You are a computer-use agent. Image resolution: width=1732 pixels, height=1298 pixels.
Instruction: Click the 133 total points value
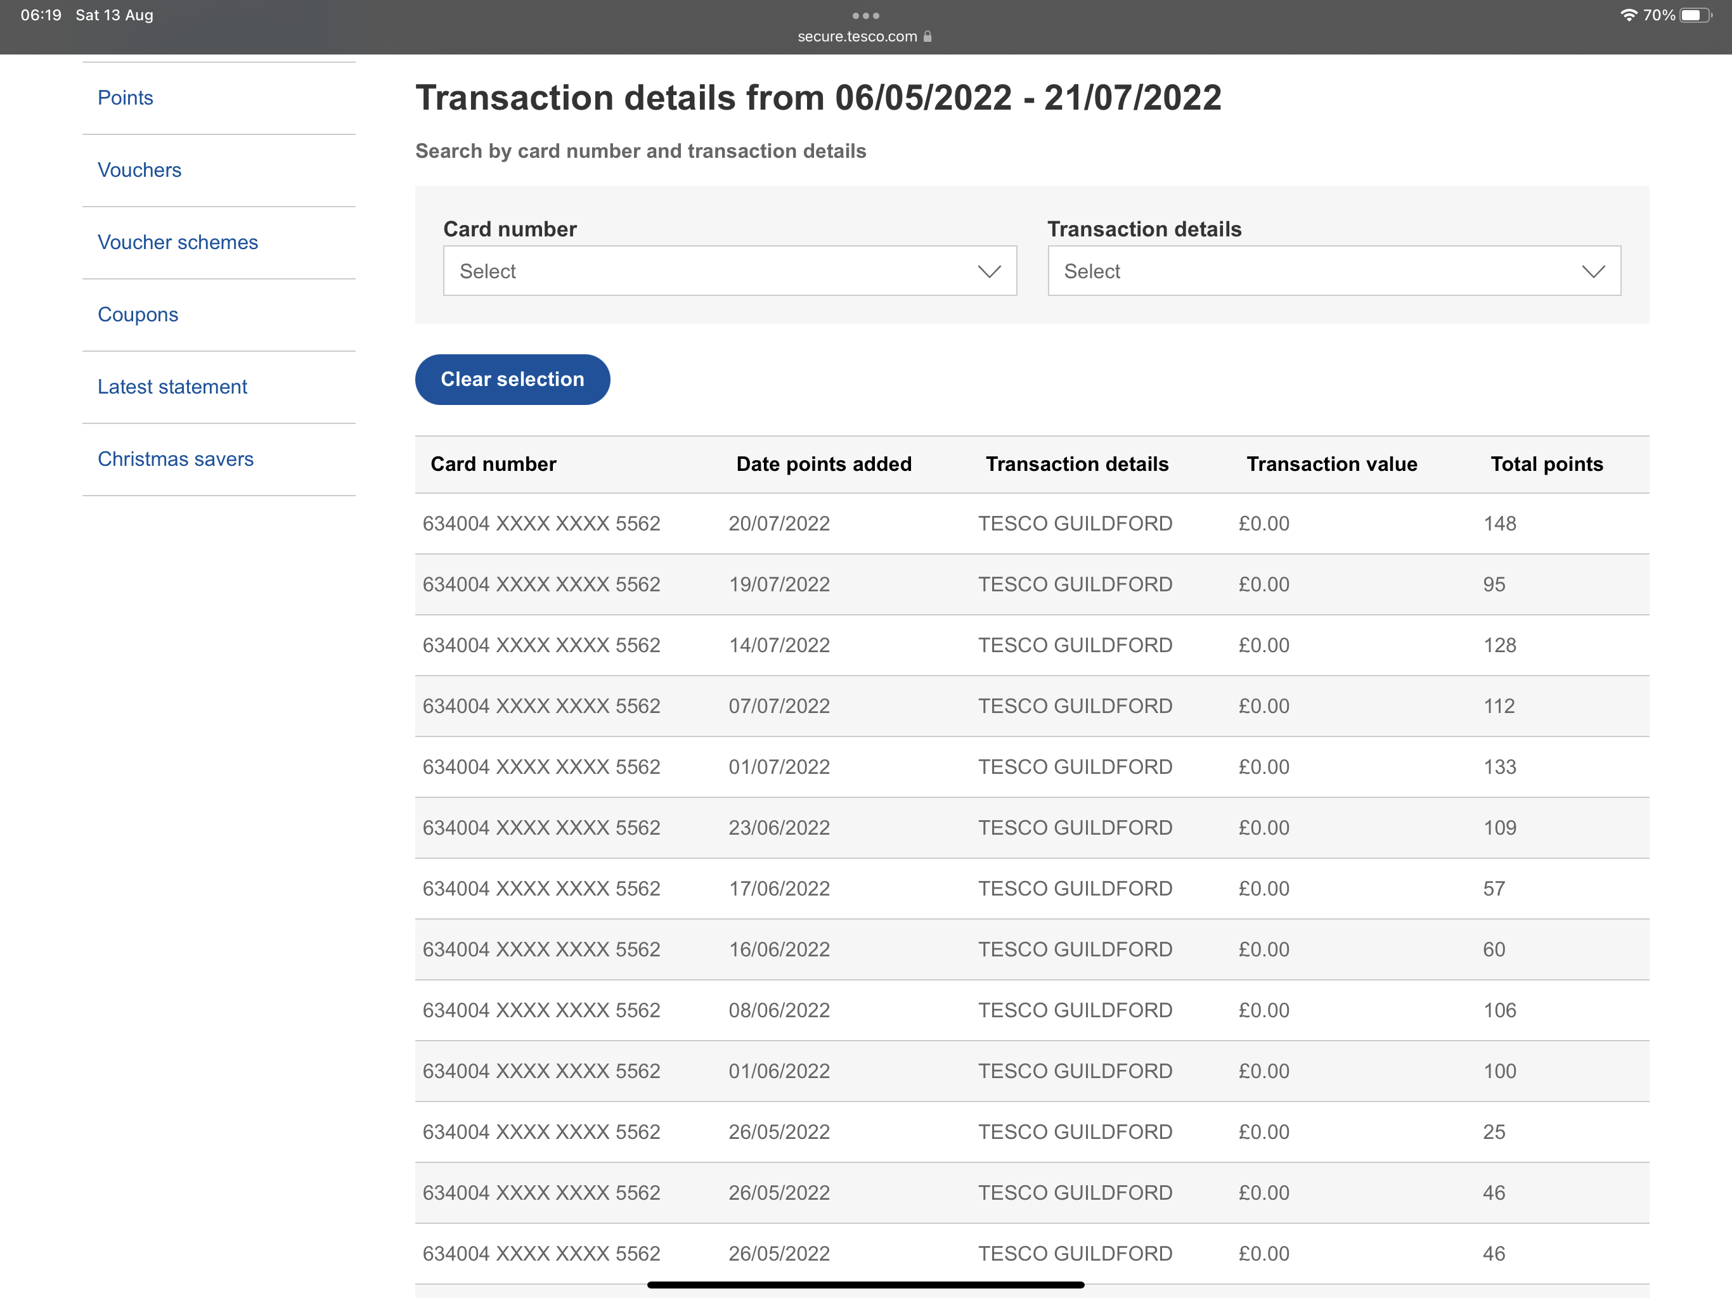1499,768
